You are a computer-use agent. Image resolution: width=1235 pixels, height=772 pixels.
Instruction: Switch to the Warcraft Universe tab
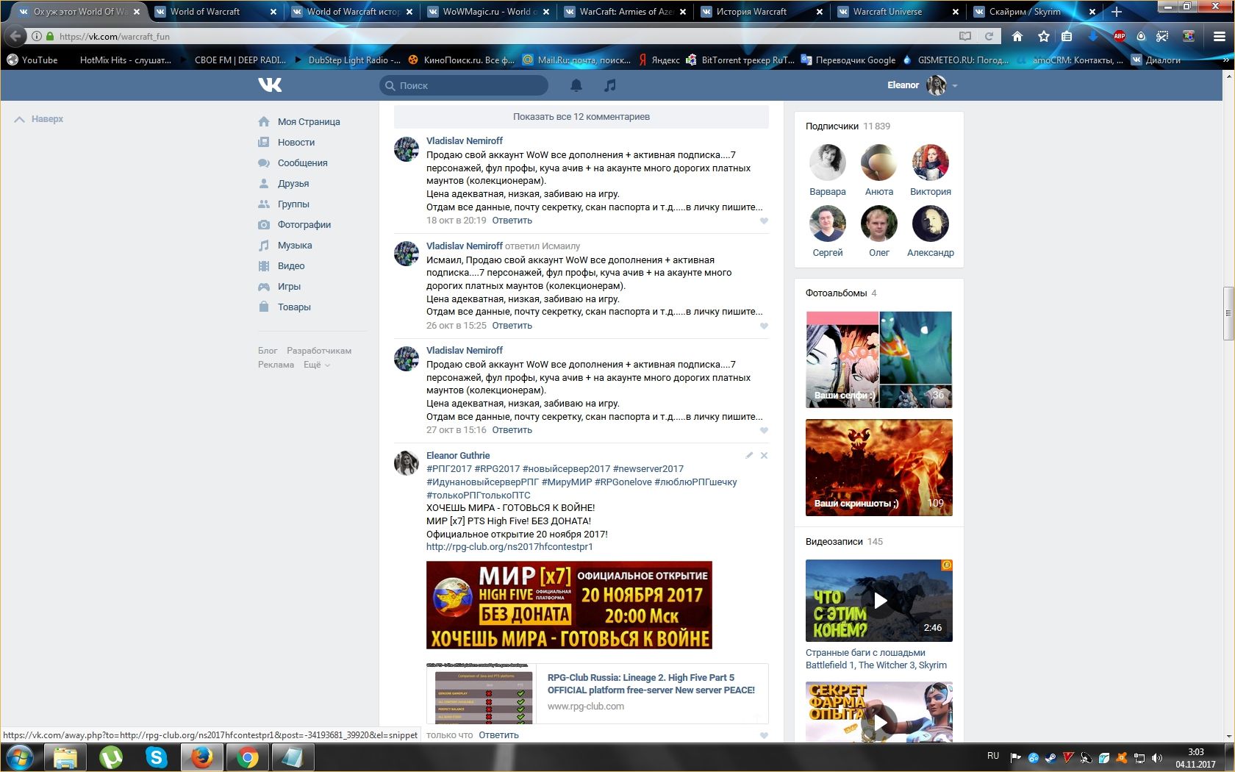897,12
